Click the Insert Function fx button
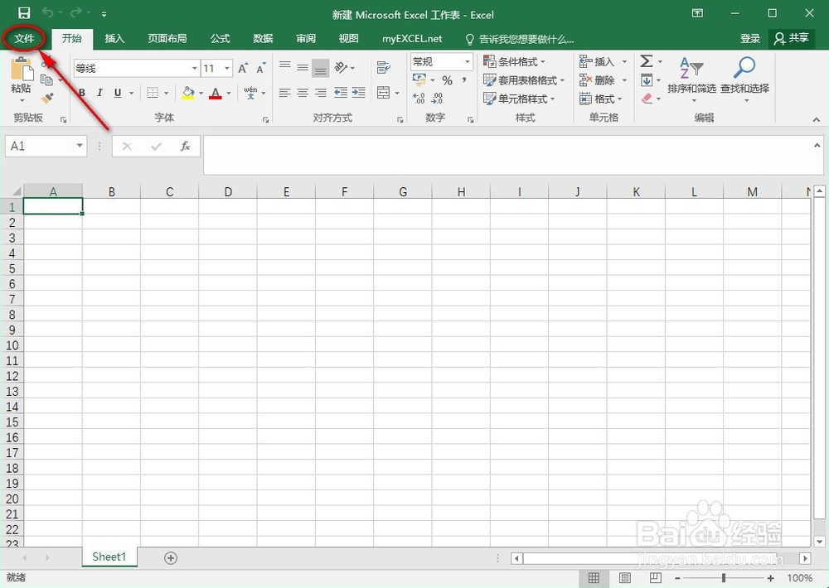This screenshot has width=829, height=588. point(185,147)
